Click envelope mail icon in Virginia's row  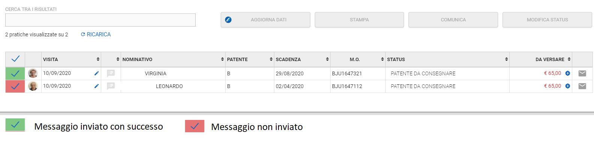582,73
